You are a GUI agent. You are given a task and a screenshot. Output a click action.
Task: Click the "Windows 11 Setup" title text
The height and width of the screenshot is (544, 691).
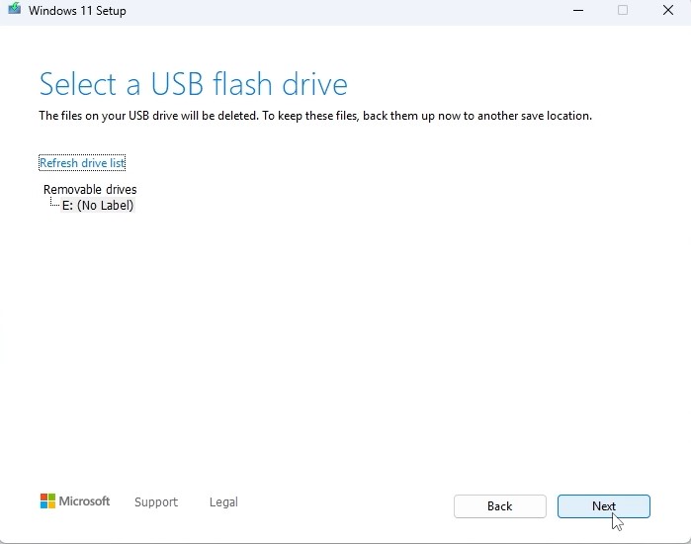(77, 11)
